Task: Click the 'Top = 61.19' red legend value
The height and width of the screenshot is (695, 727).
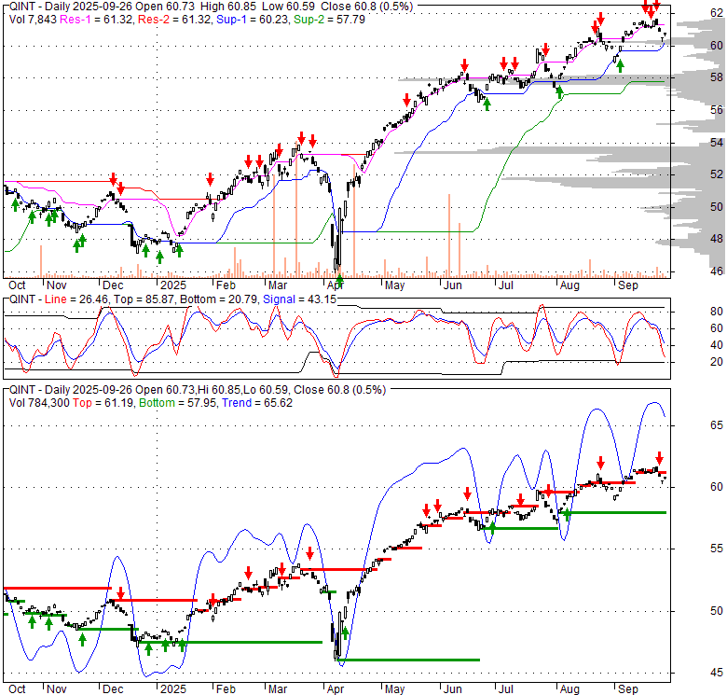Action: [x=103, y=403]
